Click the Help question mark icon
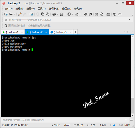The image size is (135, 128). pos(115,14)
